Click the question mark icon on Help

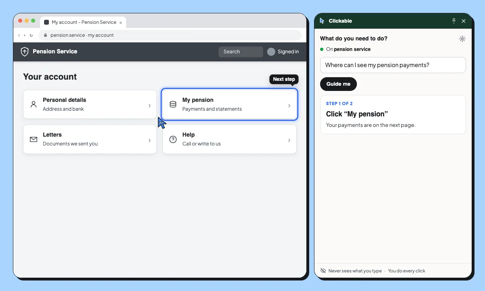click(173, 139)
